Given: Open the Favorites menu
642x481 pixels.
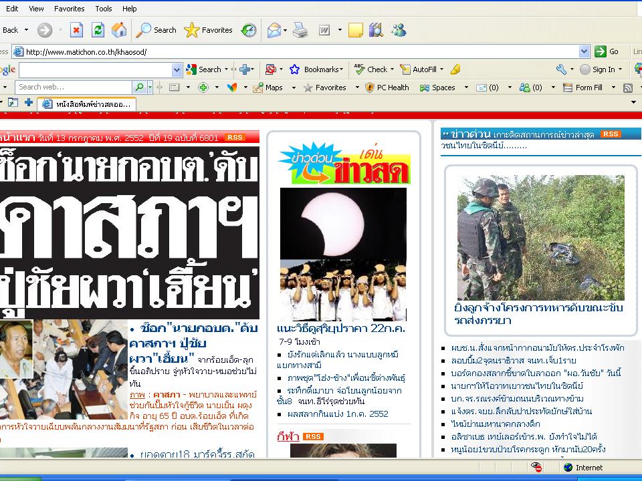Looking at the screenshot, I should coord(69,9).
